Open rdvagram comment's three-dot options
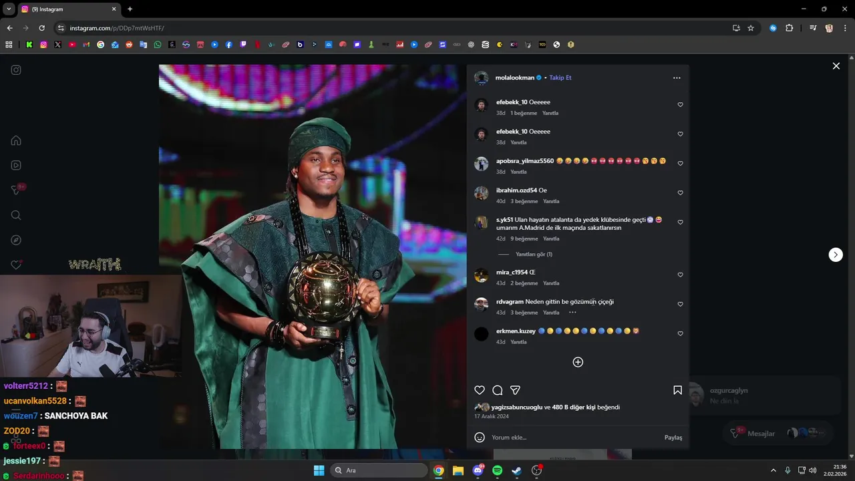The image size is (855, 481). 572,313
